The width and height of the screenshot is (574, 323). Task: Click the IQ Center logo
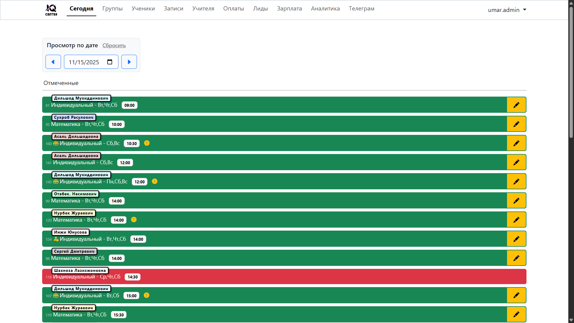point(51,10)
